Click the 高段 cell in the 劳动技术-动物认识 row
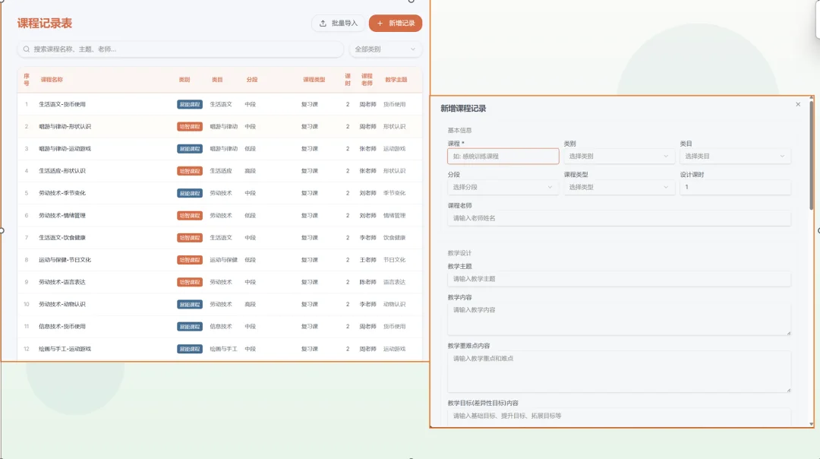The height and width of the screenshot is (459, 820). click(x=250, y=304)
